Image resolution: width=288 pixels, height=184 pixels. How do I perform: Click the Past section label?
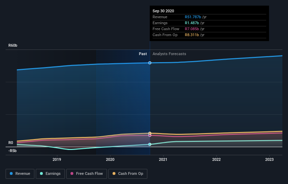coord(143,54)
